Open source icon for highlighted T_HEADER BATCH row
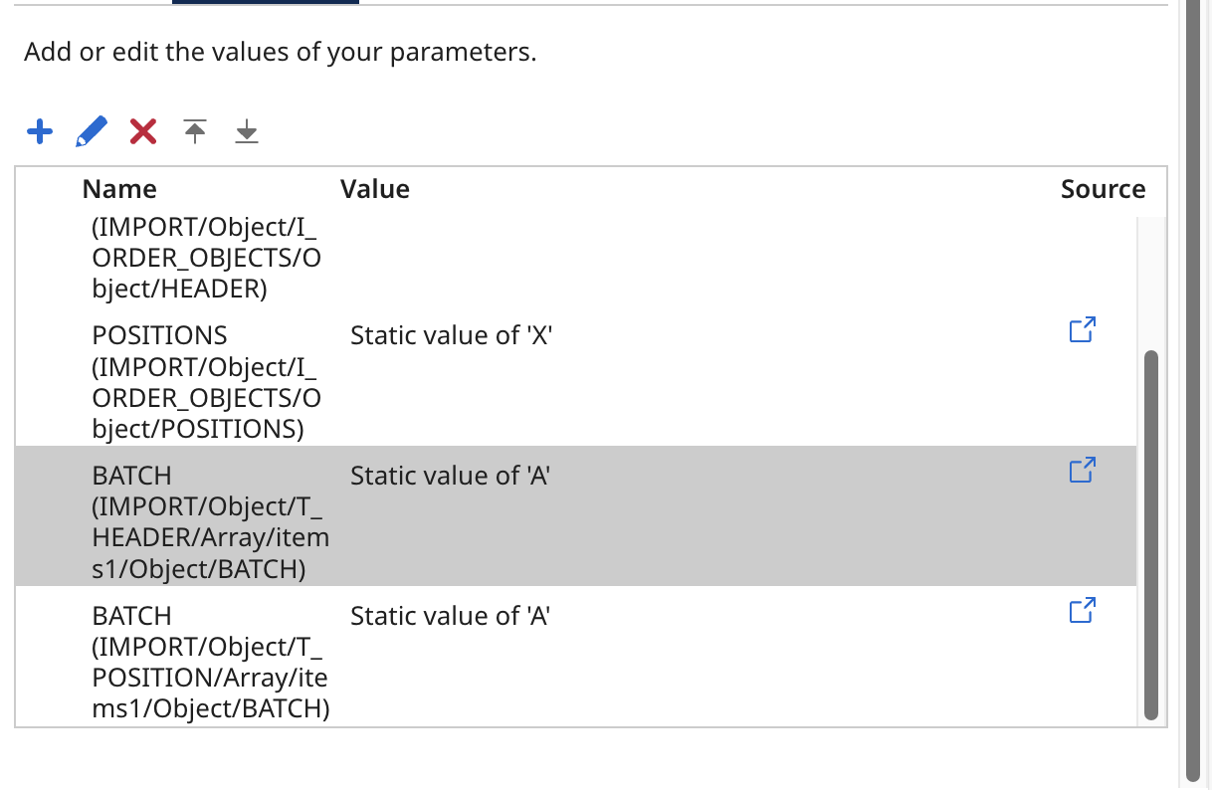This screenshot has height=790, width=1212. [1082, 470]
